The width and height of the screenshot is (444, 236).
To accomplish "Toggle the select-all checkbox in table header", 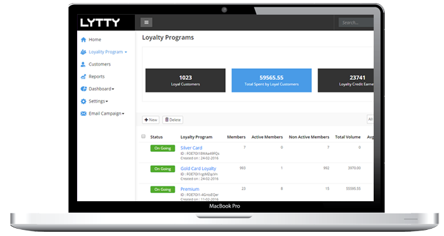I will pos(143,137).
